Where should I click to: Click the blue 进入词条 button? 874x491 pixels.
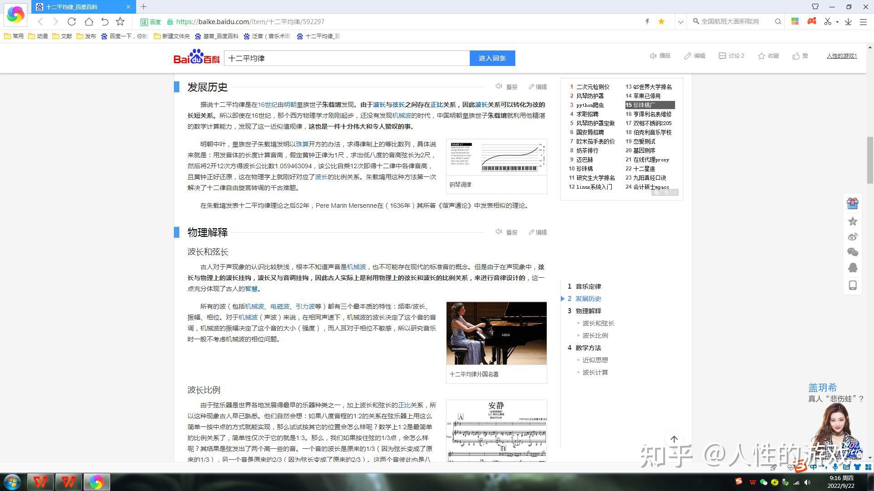click(x=492, y=58)
